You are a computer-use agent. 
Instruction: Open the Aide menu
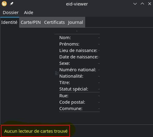(29, 13)
